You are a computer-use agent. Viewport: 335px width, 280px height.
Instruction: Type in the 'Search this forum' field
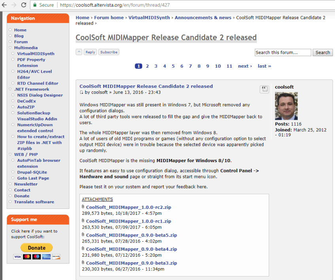tap(283, 53)
